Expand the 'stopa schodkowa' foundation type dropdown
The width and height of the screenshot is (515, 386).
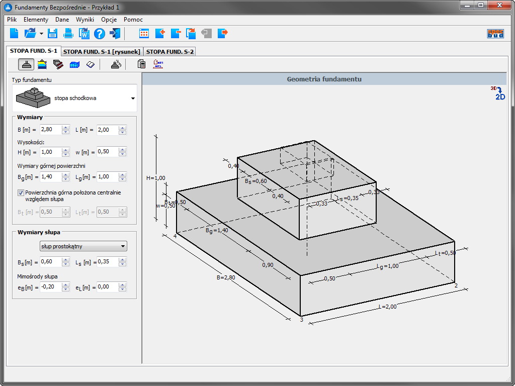pos(133,99)
